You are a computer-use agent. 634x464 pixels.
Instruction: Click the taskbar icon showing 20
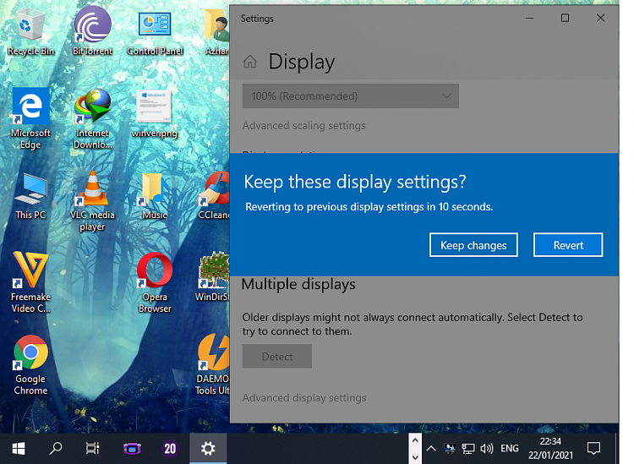click(170, 448)
